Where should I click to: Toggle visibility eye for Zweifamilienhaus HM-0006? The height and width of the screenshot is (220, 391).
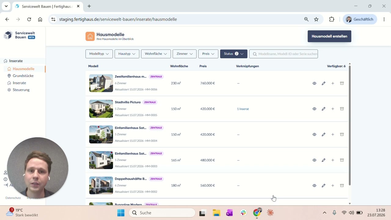point(314,83)
